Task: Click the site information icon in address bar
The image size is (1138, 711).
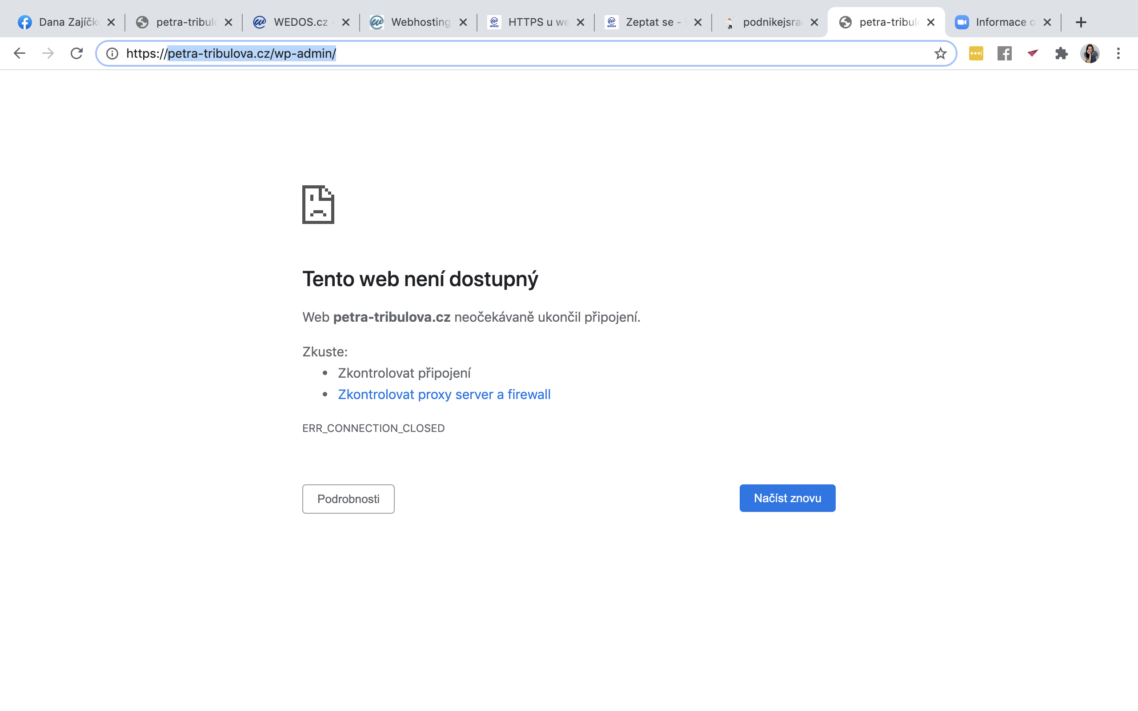Action: [x=112, y=53]
